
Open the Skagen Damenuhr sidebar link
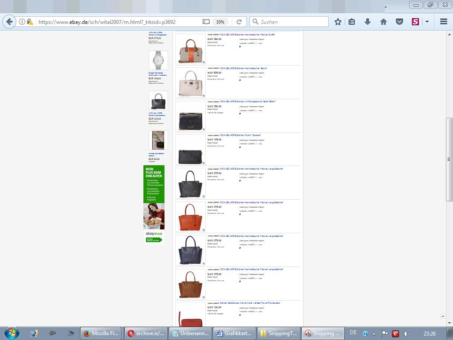coord(158,74)
